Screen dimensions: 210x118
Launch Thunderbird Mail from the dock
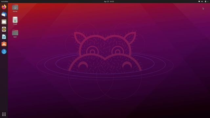tap(4, 14)
